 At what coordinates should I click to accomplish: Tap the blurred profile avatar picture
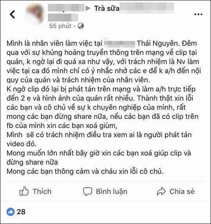35,14
